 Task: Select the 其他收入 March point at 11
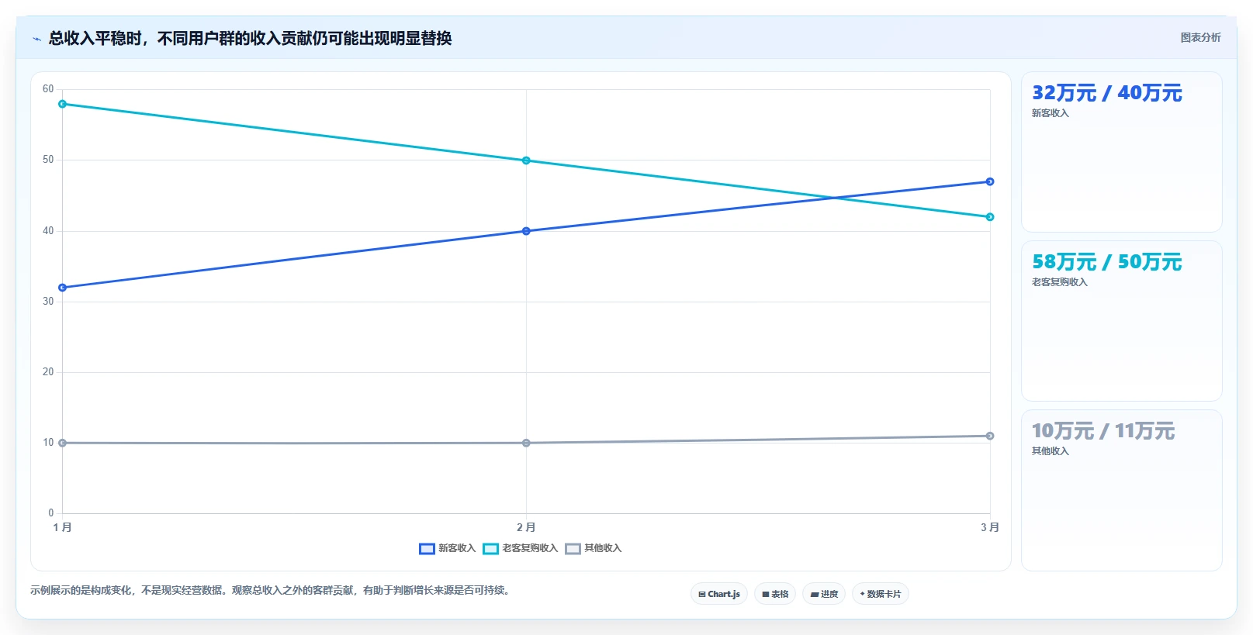990,436
